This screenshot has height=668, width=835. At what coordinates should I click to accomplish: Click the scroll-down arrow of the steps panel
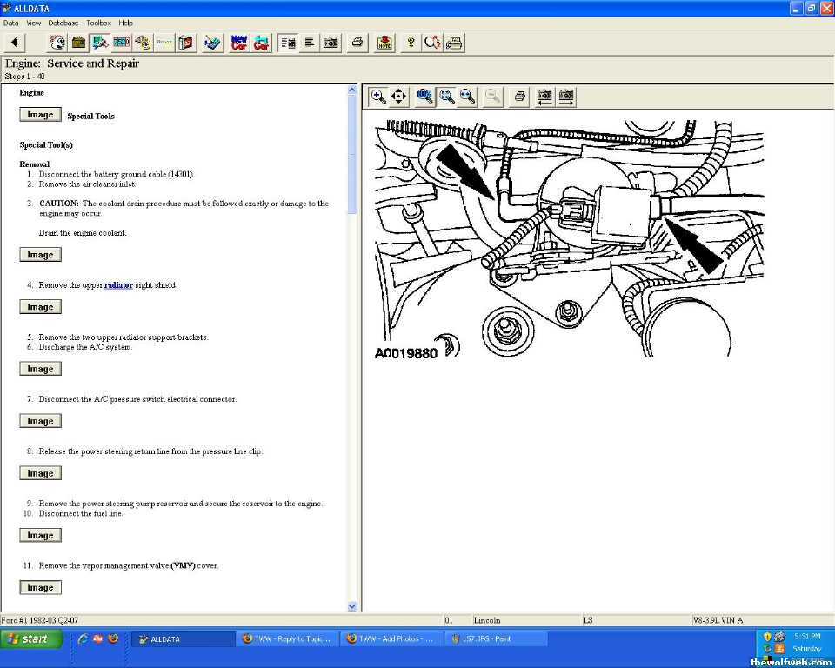coord(352,606)
